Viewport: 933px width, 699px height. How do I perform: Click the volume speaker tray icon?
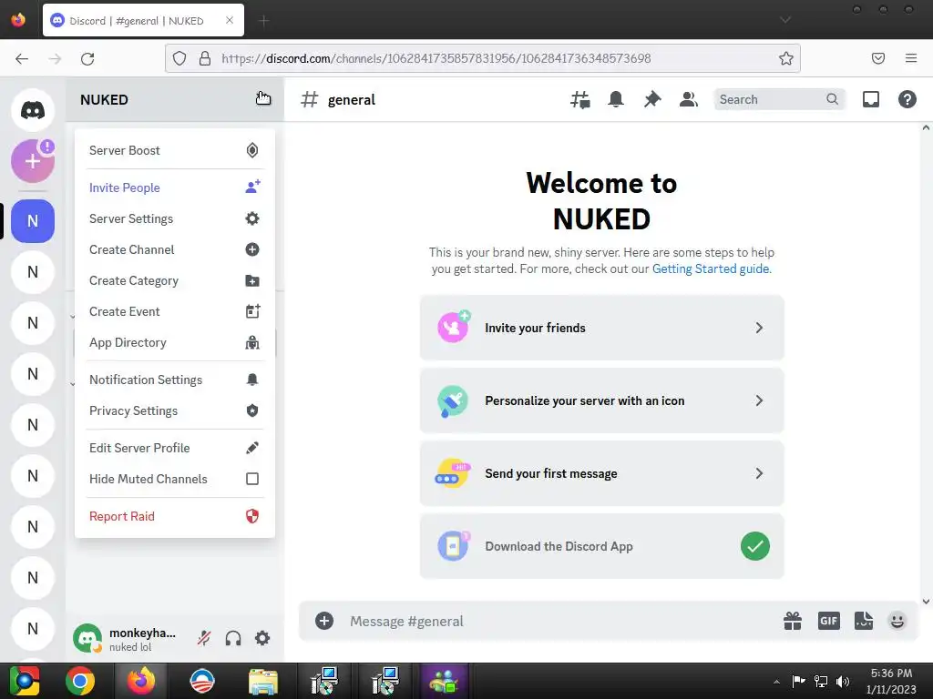(843, 682)
